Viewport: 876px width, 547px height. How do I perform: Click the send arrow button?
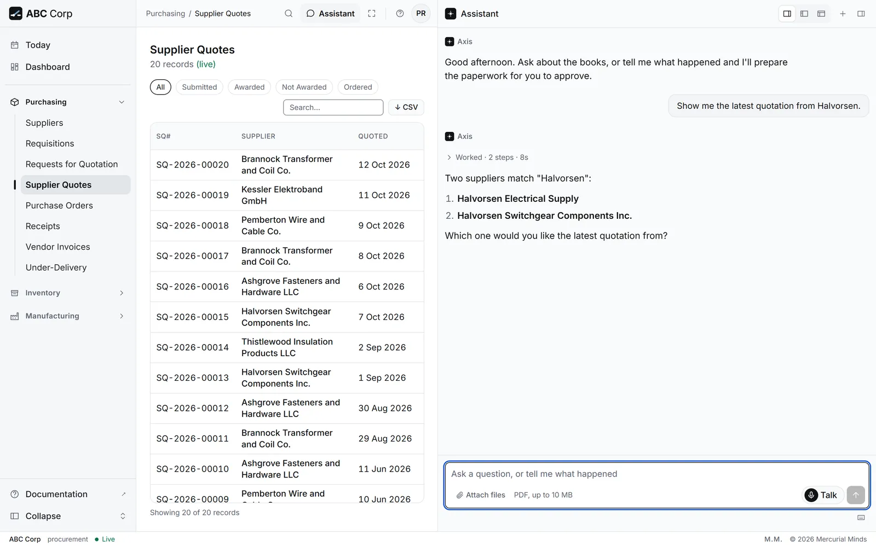tap(856, 495)
